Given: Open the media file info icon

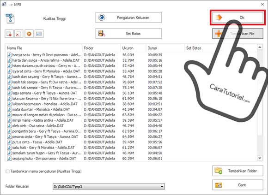Looking at the screenshot, I should point(39,34).
